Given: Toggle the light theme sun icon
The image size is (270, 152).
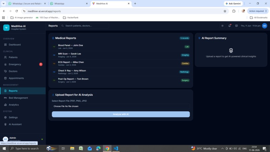Looking at the screenshot, I should coord(222,26).
